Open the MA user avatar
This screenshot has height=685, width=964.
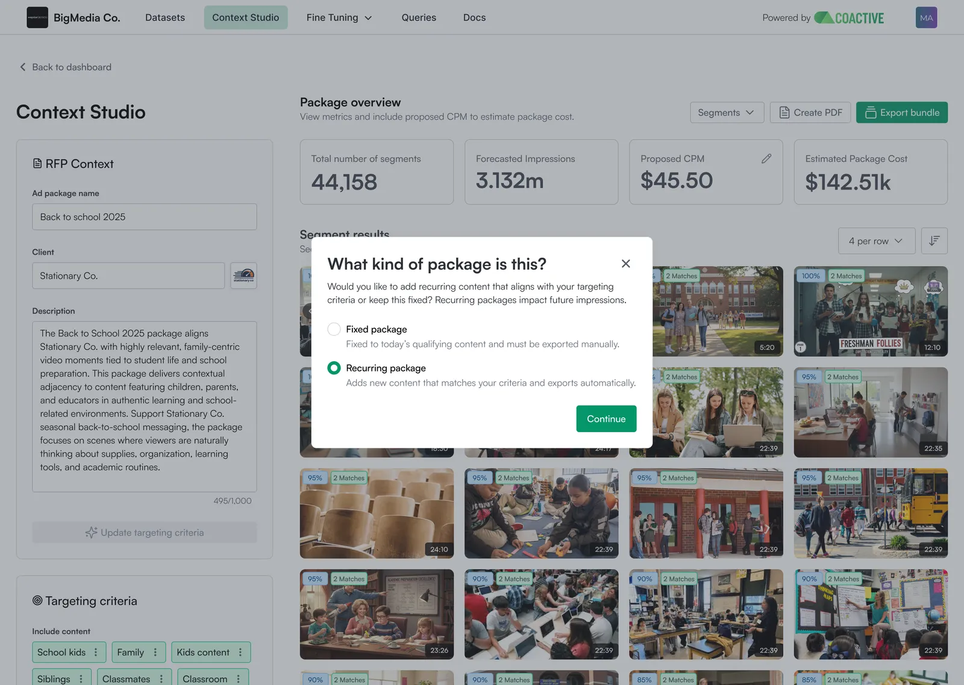coord(927,17)
